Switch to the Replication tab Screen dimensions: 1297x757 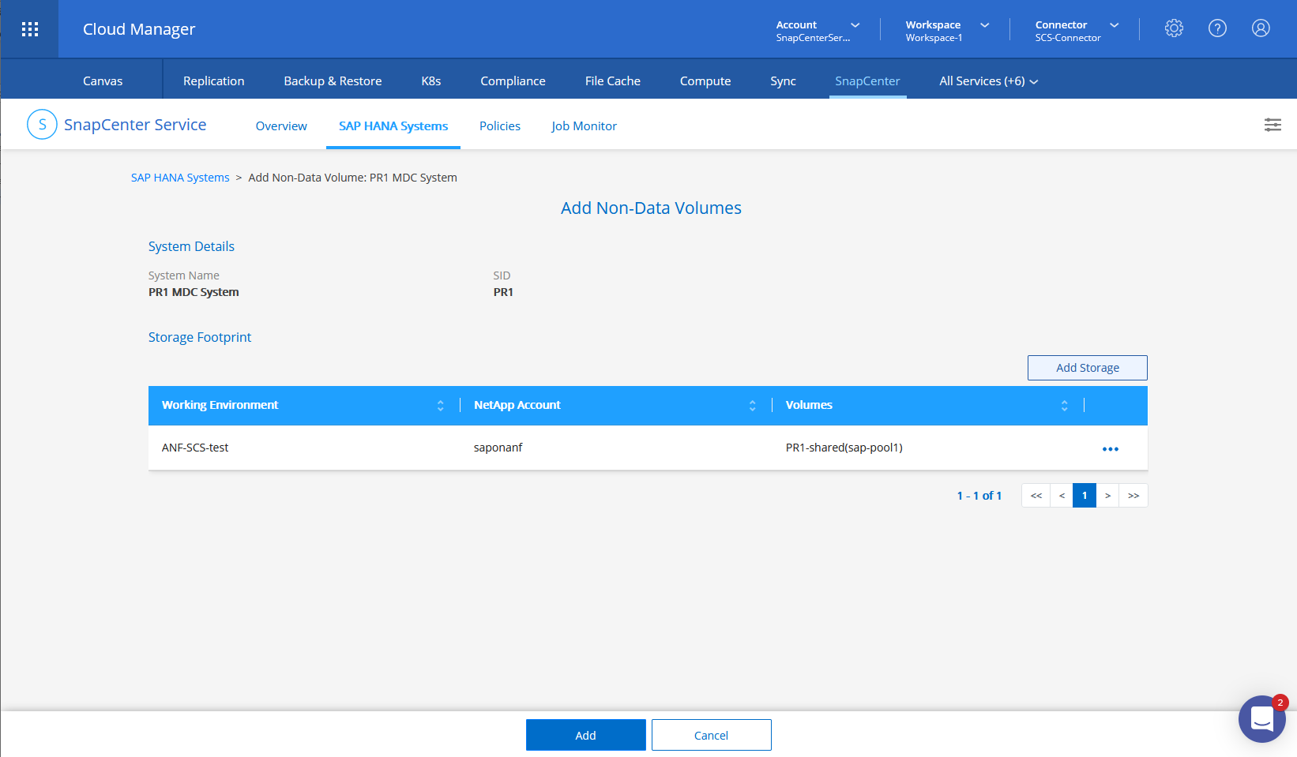(214, 81)
